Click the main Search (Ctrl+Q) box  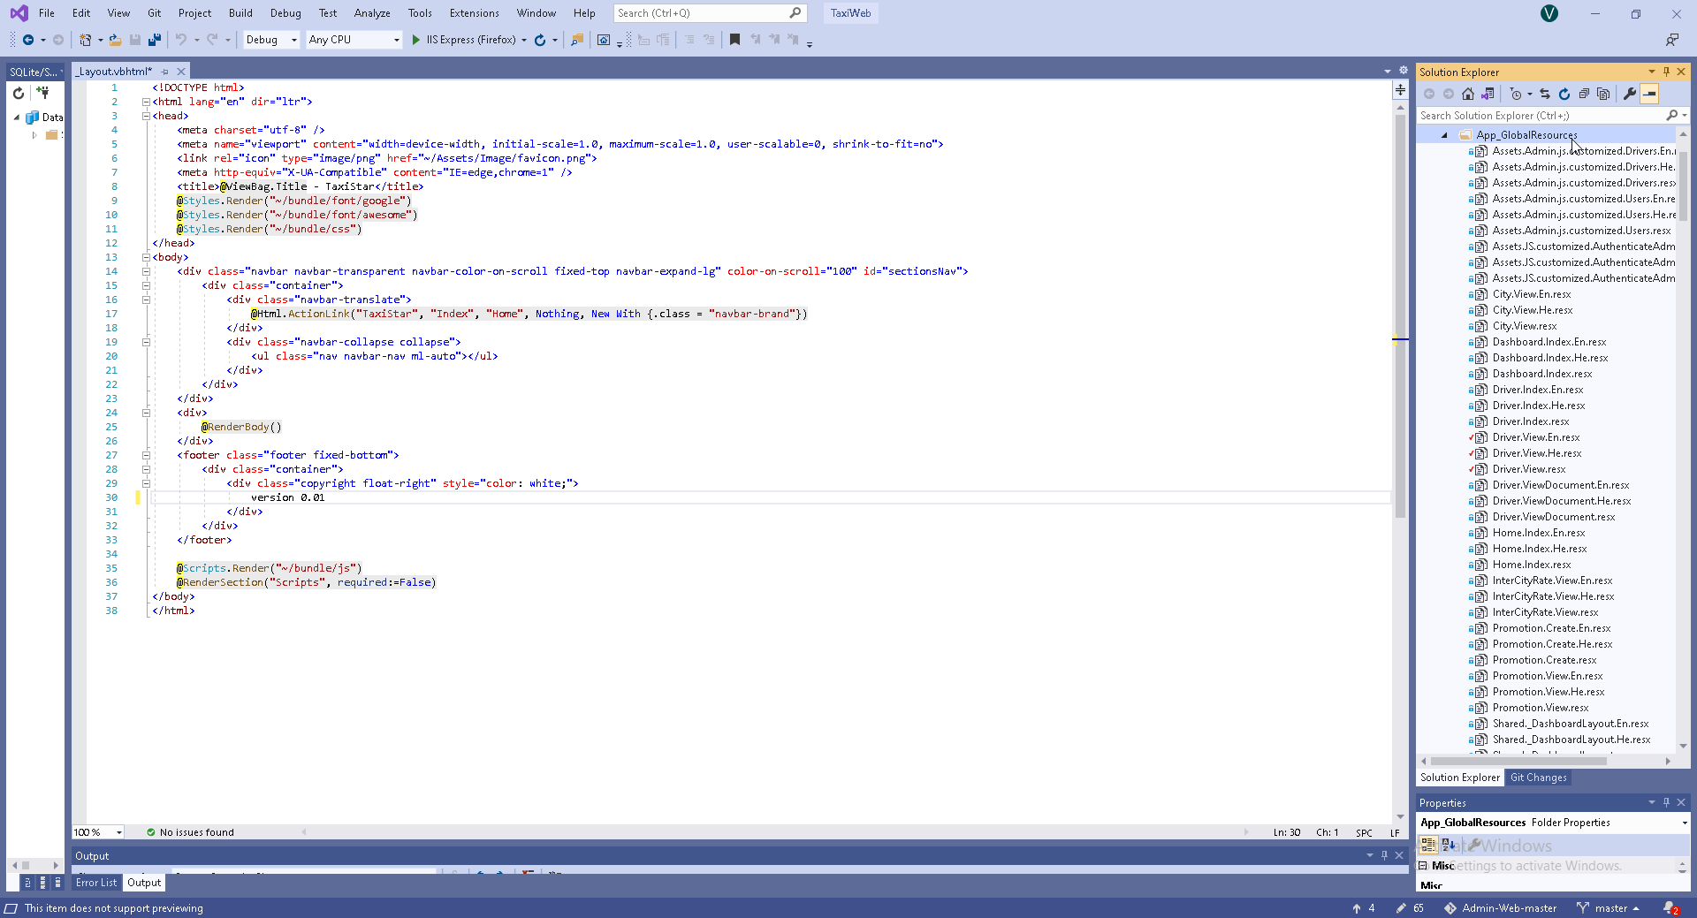(x=710, y=13)
